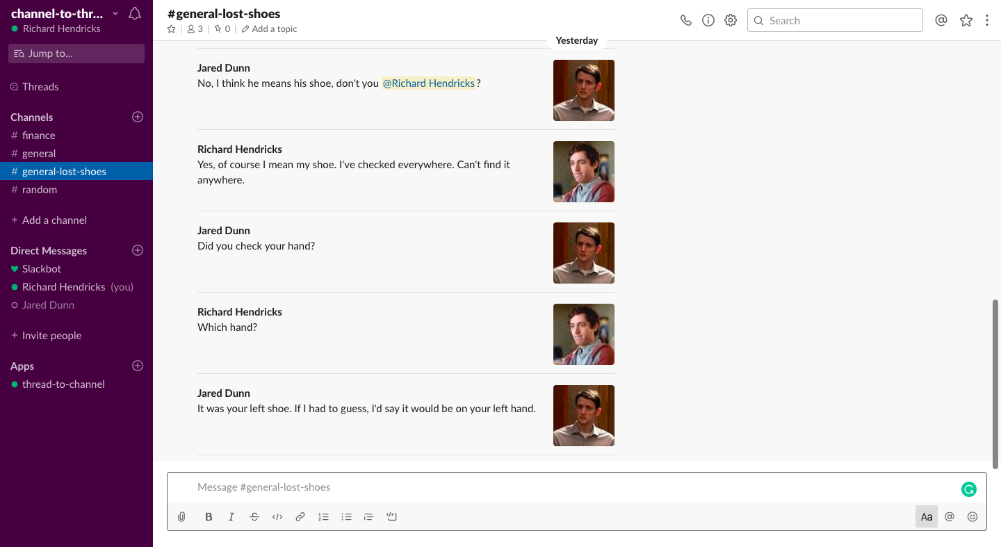This screenshot has height=547, width=1001.
Task: Show mentions and reactions @ icon
Action: [941, 20]
